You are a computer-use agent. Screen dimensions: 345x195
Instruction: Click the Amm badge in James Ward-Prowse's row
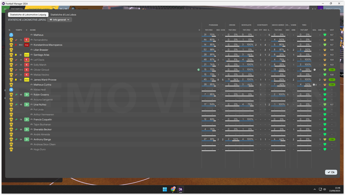click(26, 80)
